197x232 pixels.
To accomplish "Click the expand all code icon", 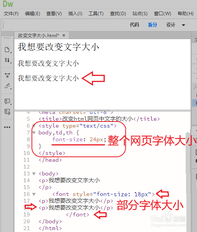I will (x=7, y=75).
